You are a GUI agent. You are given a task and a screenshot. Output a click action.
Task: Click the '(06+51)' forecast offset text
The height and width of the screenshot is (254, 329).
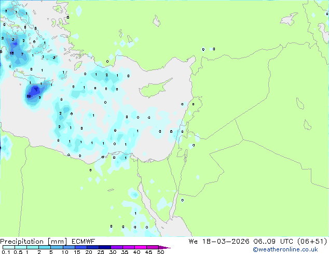(312, 241)
